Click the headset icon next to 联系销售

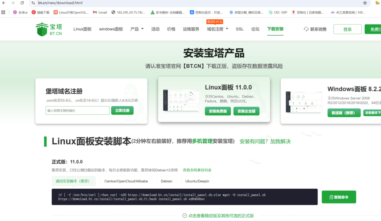pos(306,29)
